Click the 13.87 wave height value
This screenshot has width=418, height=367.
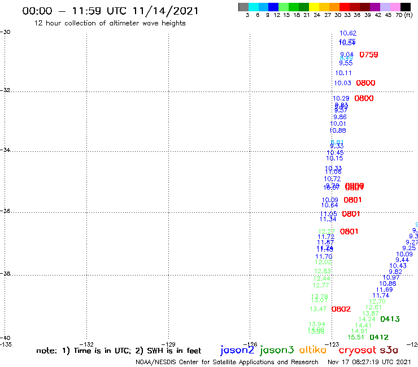tap(371, 313)
